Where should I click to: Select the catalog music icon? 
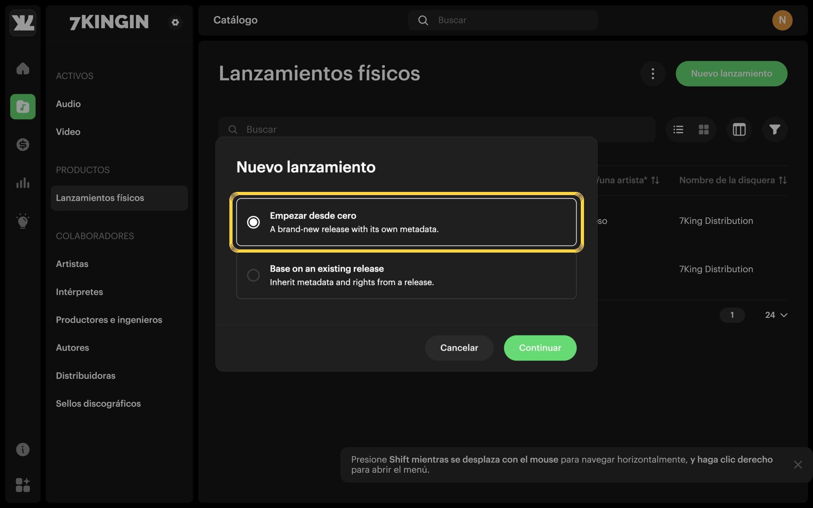pos(23,107)
